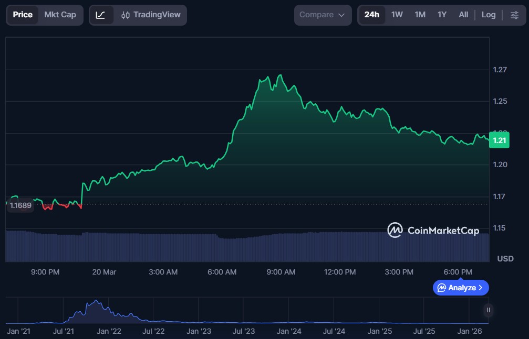Click the 1.21 current price label
Image resolution: width=529 pixels, height=339 pixels.
click(499, 140)
